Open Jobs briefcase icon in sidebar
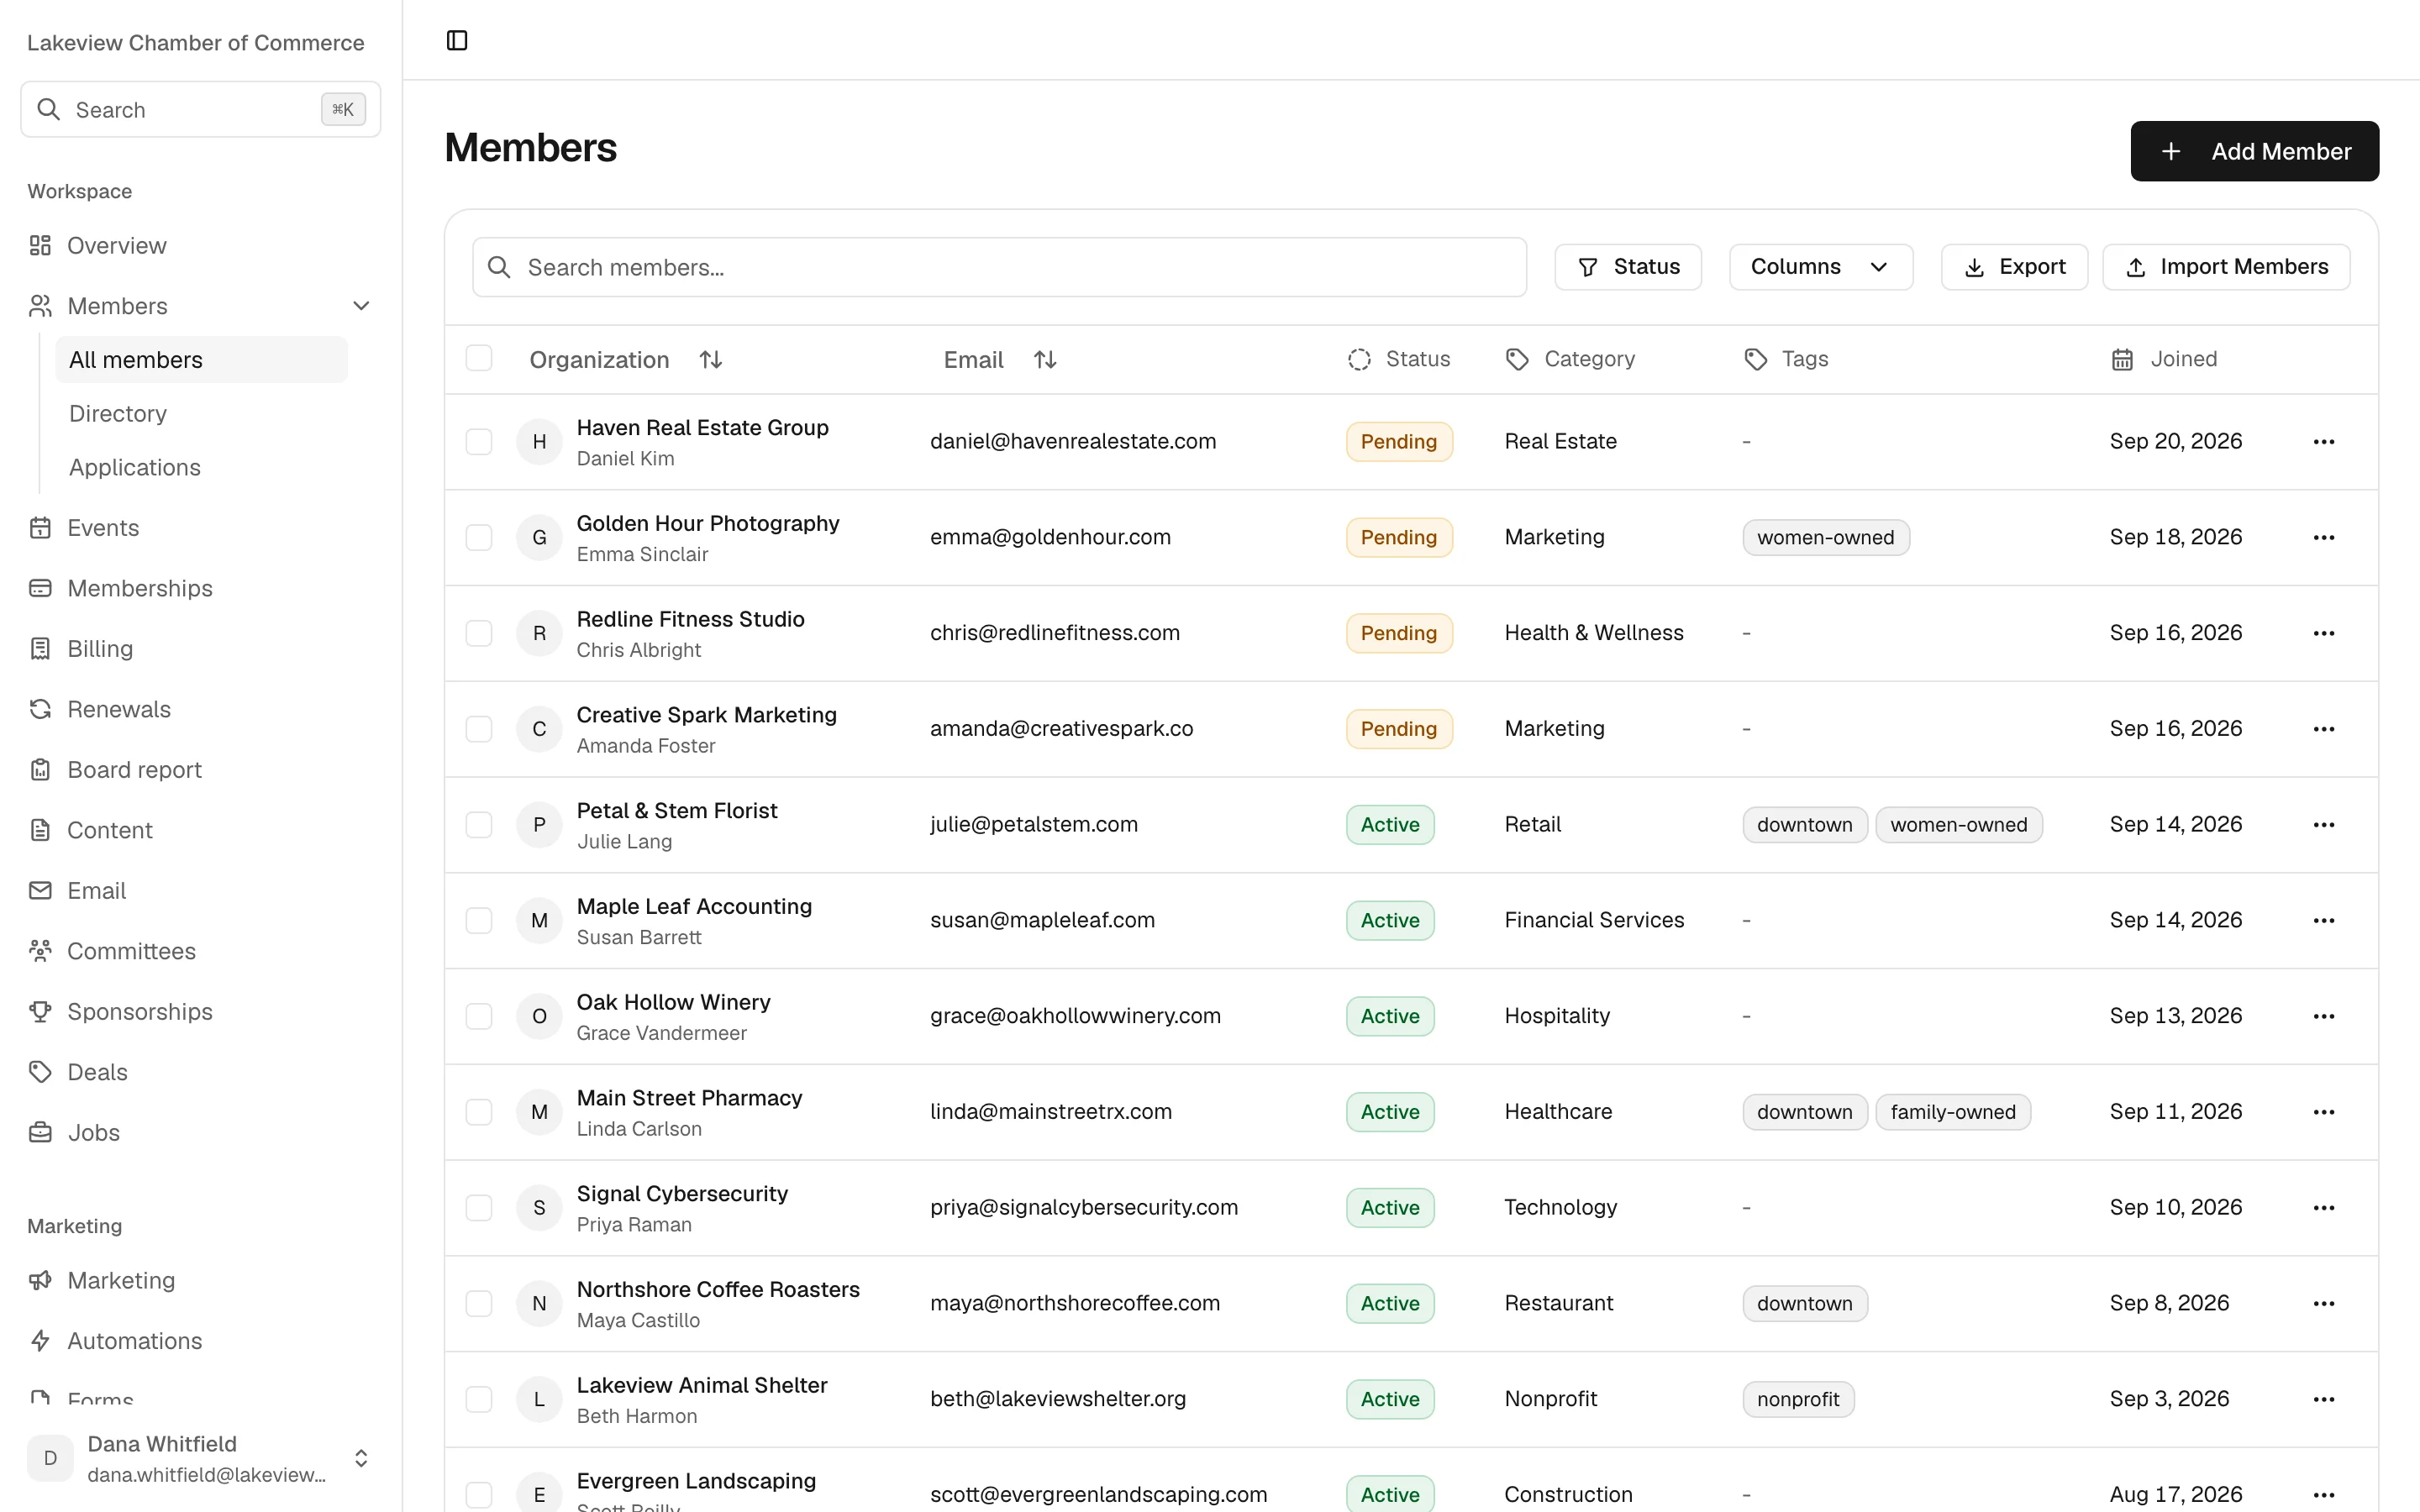This screenshot has height=1512, width=2420. point(40,1133)
